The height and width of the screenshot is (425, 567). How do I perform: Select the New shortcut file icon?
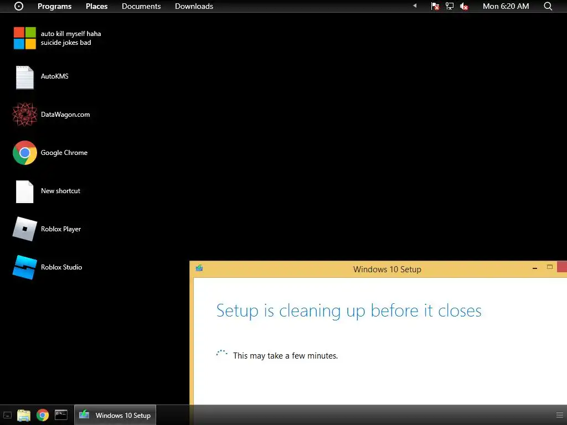(24, 191)
